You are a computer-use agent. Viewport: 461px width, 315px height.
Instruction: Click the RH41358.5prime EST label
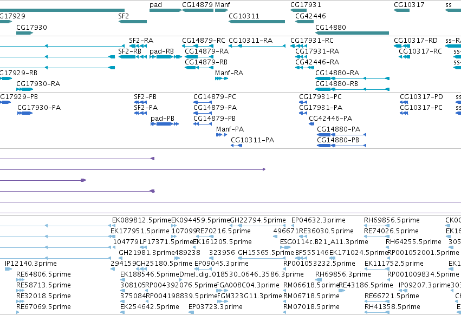tap(393, 307)
